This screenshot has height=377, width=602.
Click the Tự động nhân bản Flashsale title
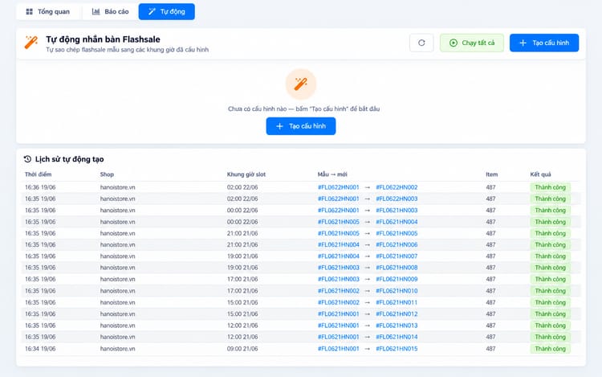103,39
